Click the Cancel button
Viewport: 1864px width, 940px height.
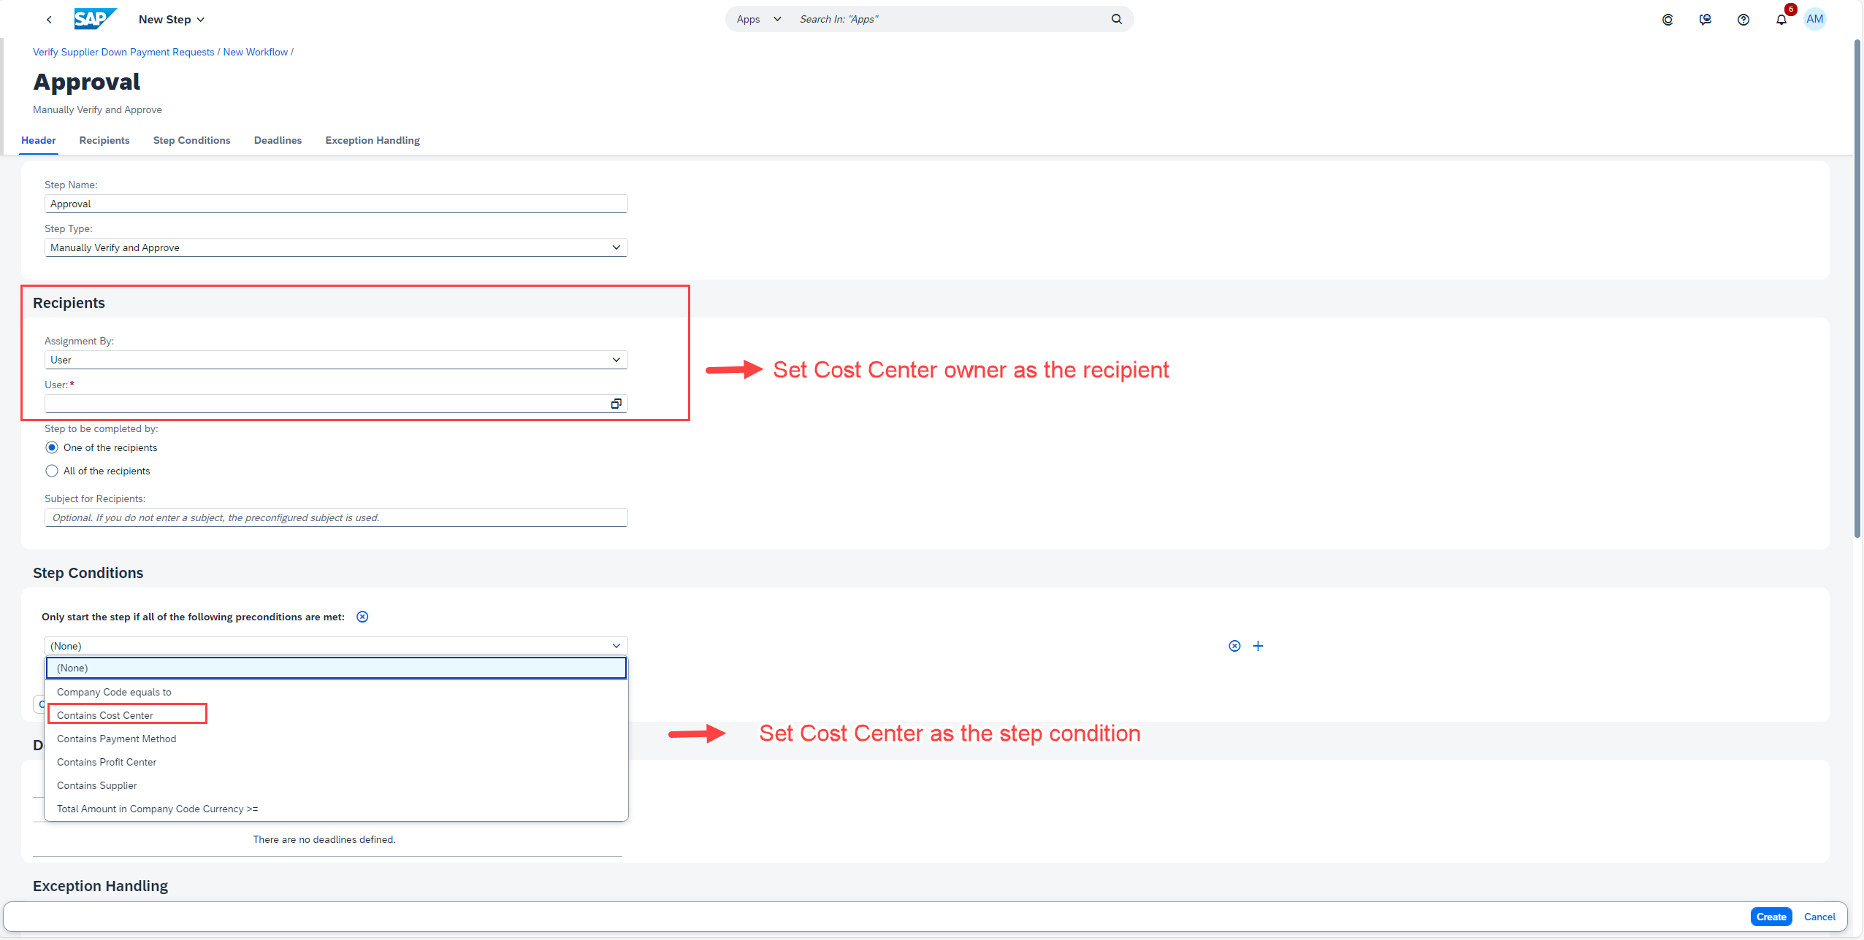click(1819, 917)
